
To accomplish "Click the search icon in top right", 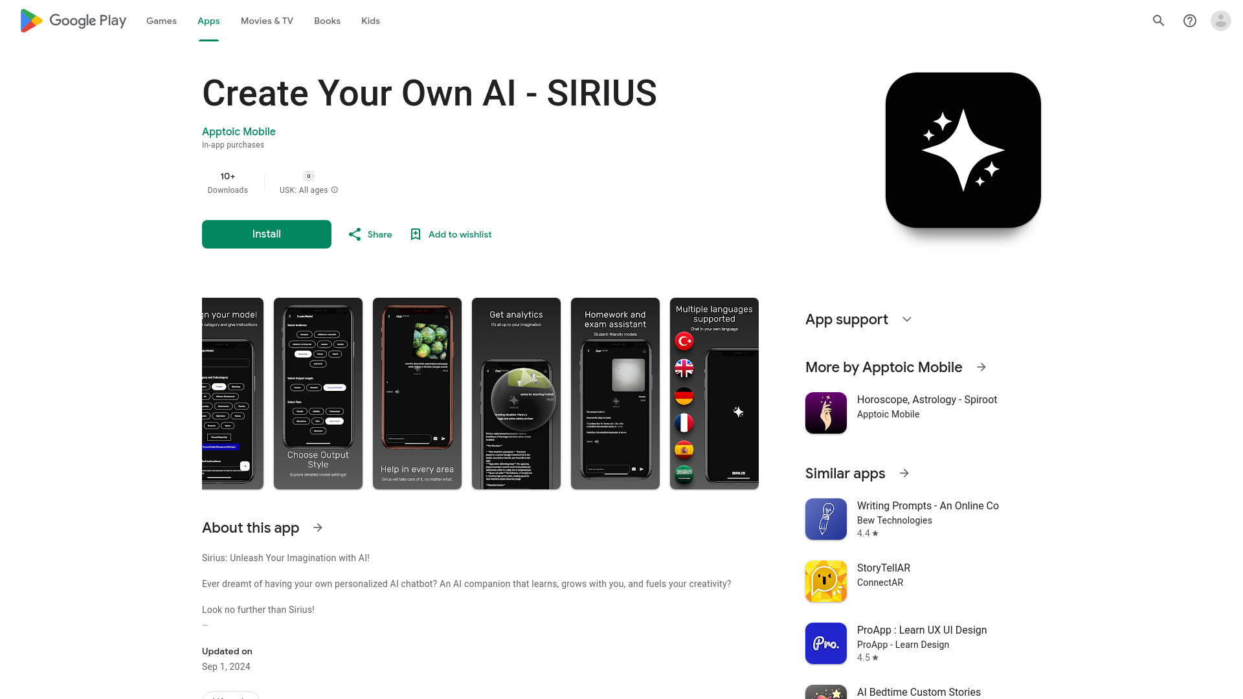I will tap(1159, 21).
